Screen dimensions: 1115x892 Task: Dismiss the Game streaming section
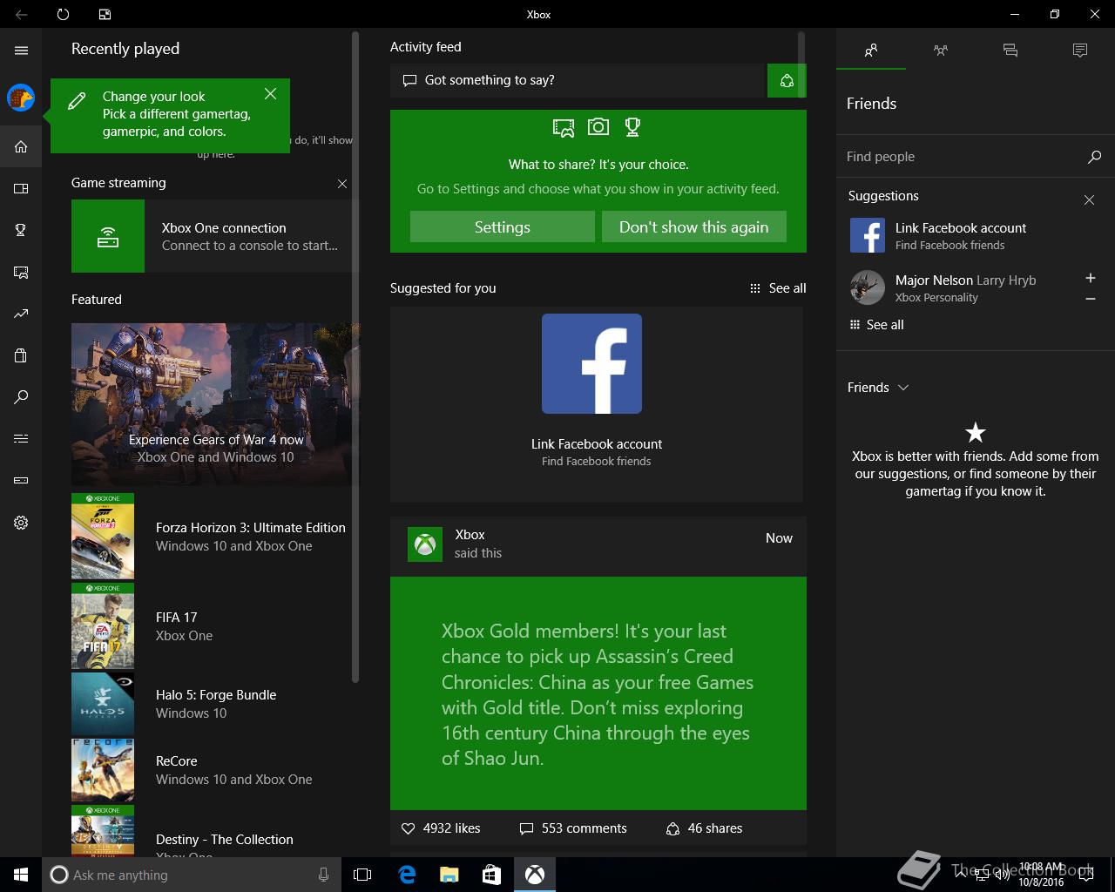pyautogui.click(x=342, y=184)
